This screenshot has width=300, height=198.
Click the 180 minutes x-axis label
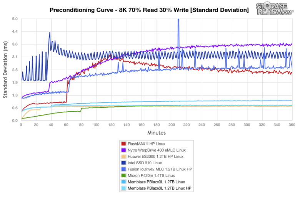pyautogui.click(x=157, y=125)
